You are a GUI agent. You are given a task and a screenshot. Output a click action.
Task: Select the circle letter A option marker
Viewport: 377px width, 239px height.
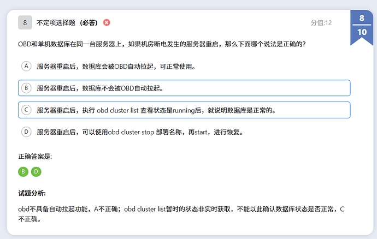tap(26, 66)
